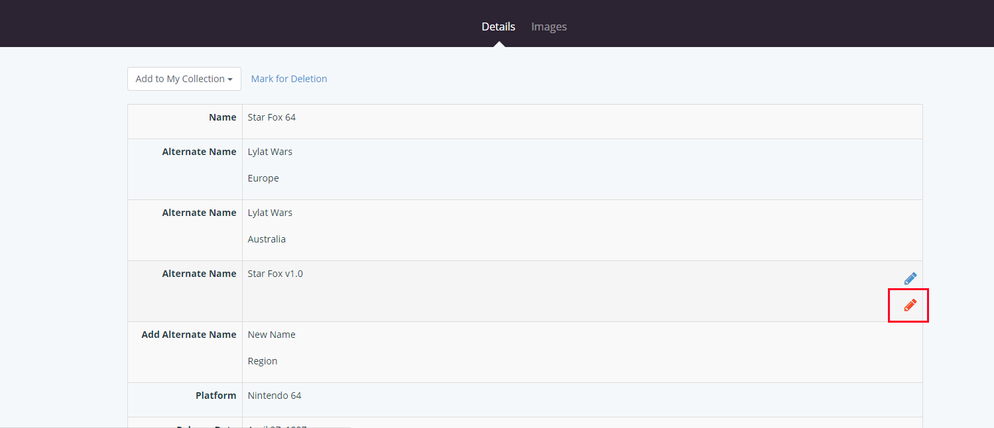Click the blue pencil edit icon
994x428 pixels.
point(910,279)
